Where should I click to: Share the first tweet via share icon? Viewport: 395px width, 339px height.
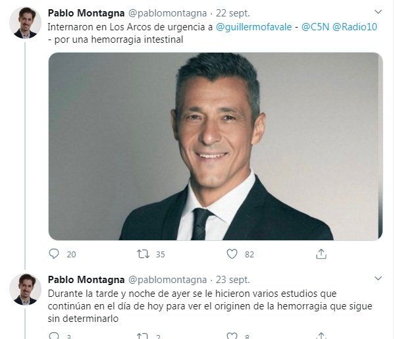coord(321,254)
